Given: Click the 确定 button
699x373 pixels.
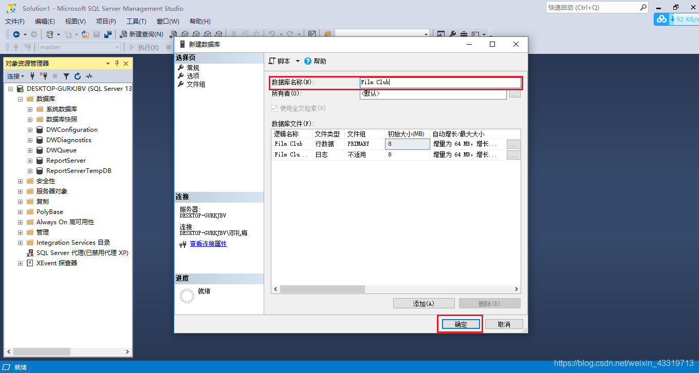Looking at the screenshot, I should (x=461, y=324).
